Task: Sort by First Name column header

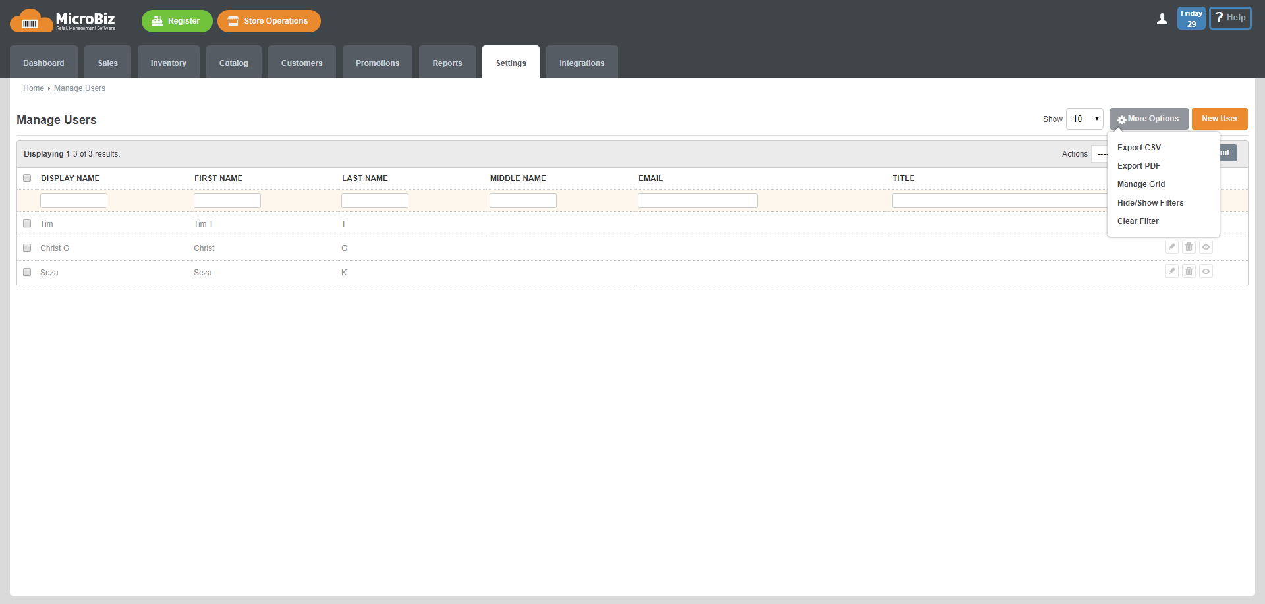Action: click(x=218, y=178)
